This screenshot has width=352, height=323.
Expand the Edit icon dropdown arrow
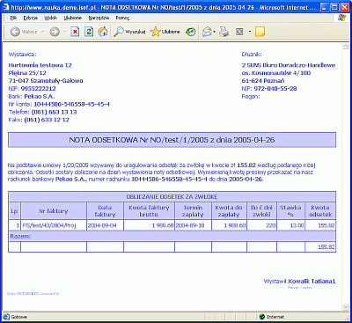pyautogui.click(x=250, y=32)
